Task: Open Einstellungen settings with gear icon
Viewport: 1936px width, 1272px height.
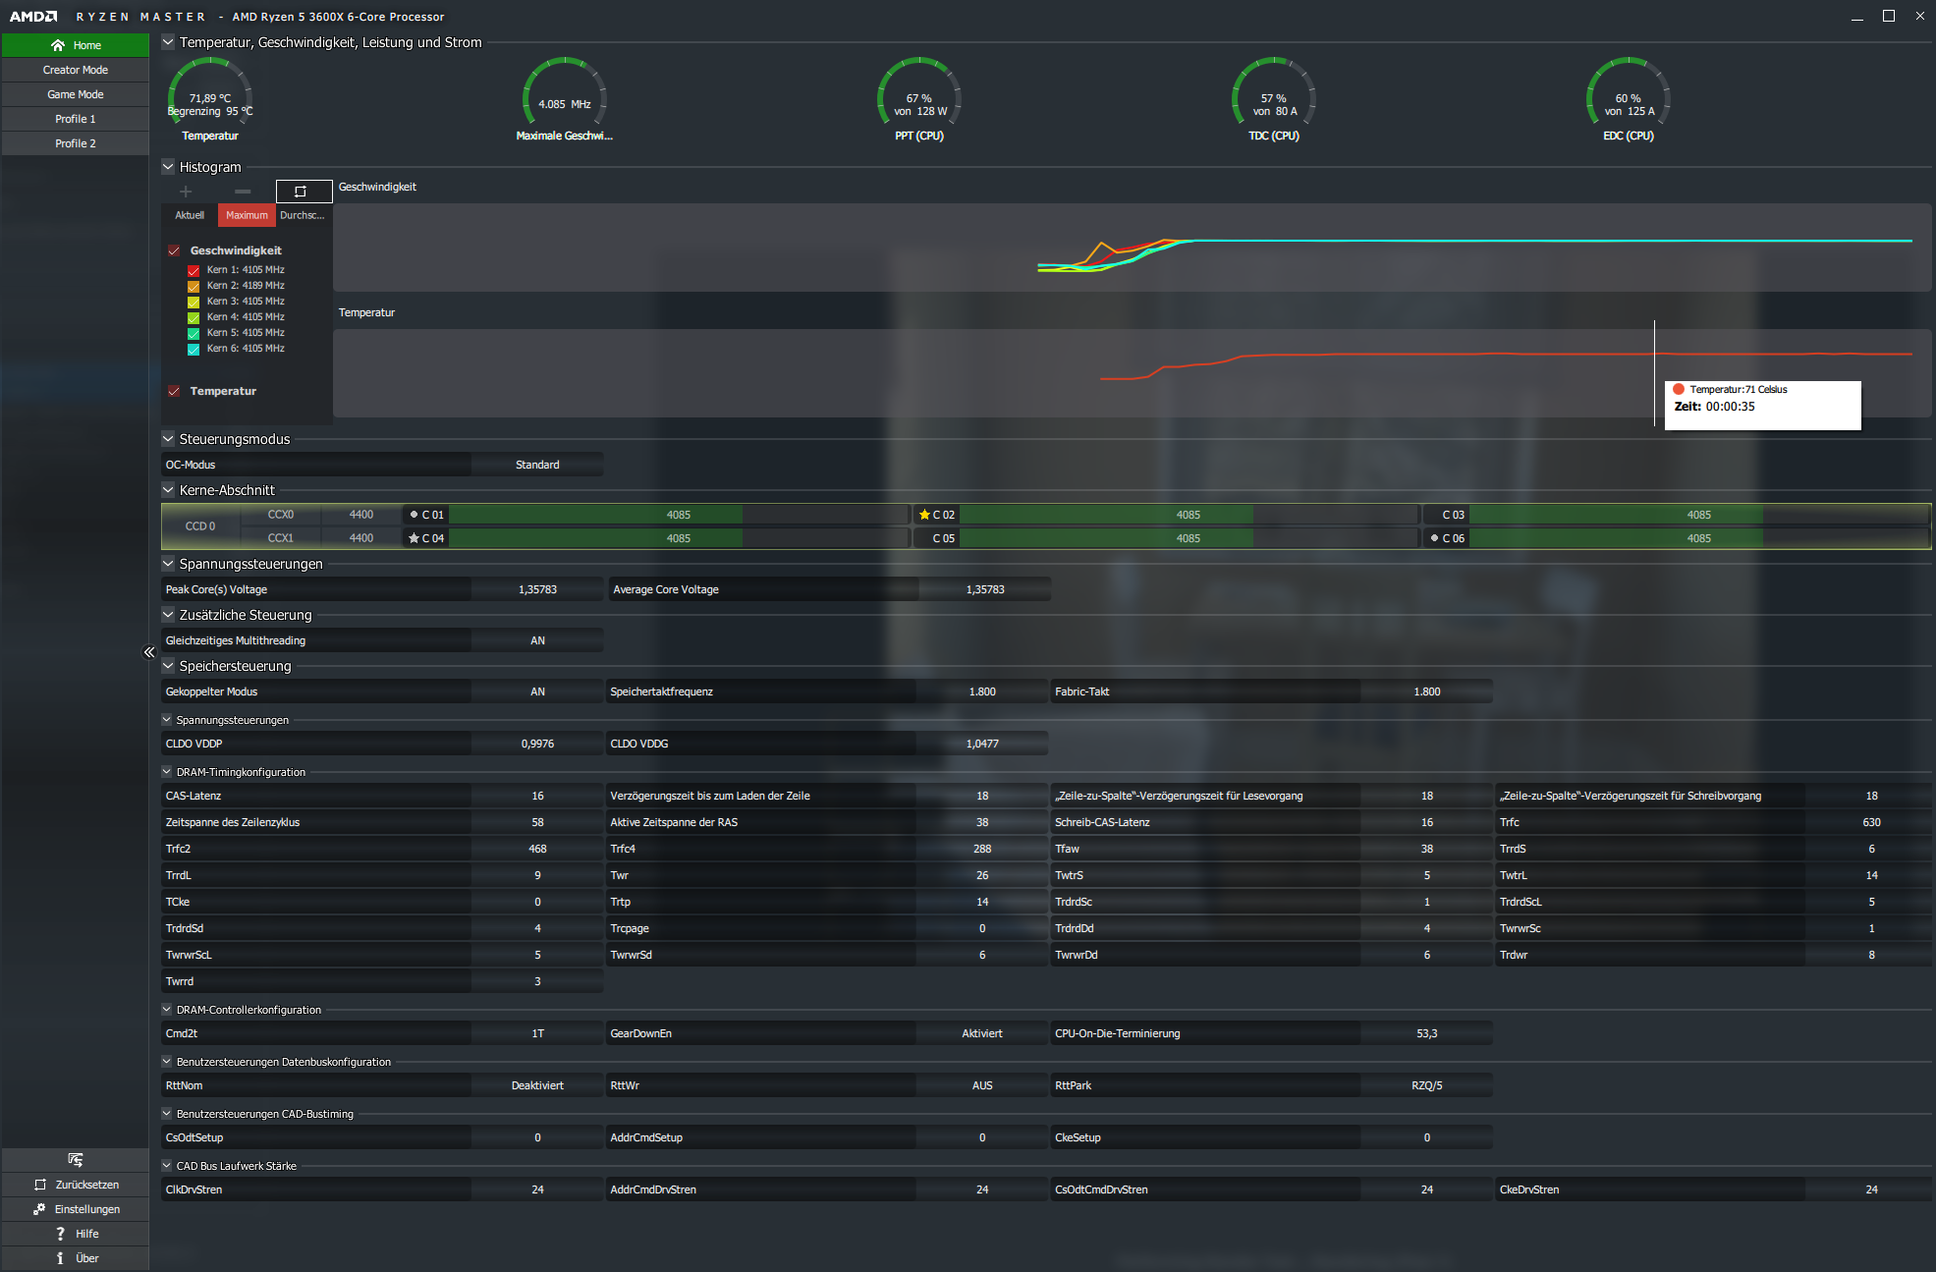Action: [x=76, y=1209]
